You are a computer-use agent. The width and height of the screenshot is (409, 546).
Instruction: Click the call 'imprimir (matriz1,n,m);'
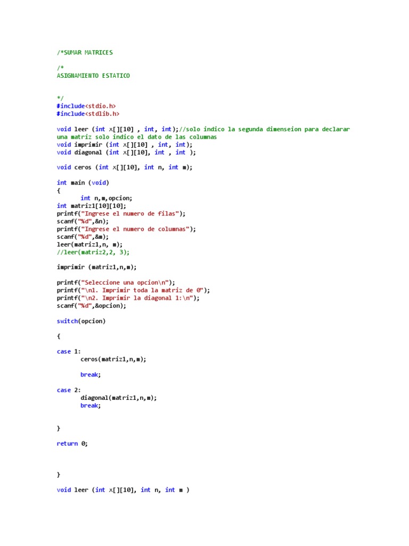(x=97, y=267)
